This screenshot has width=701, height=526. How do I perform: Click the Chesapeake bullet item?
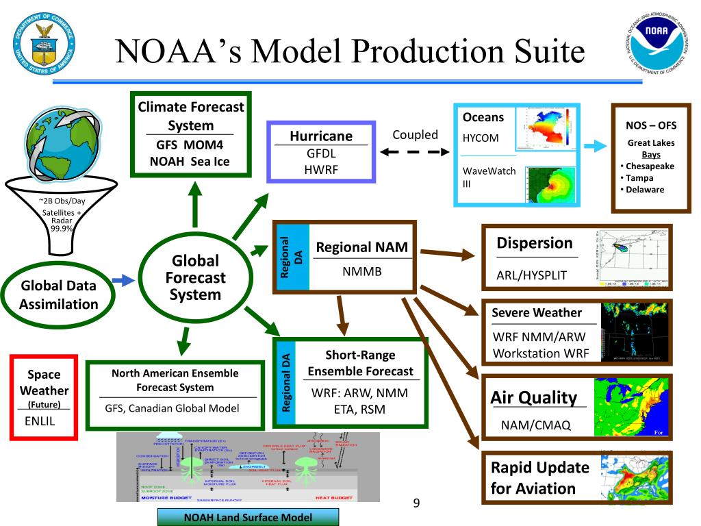pyautogui.click(x=647, y=166)
